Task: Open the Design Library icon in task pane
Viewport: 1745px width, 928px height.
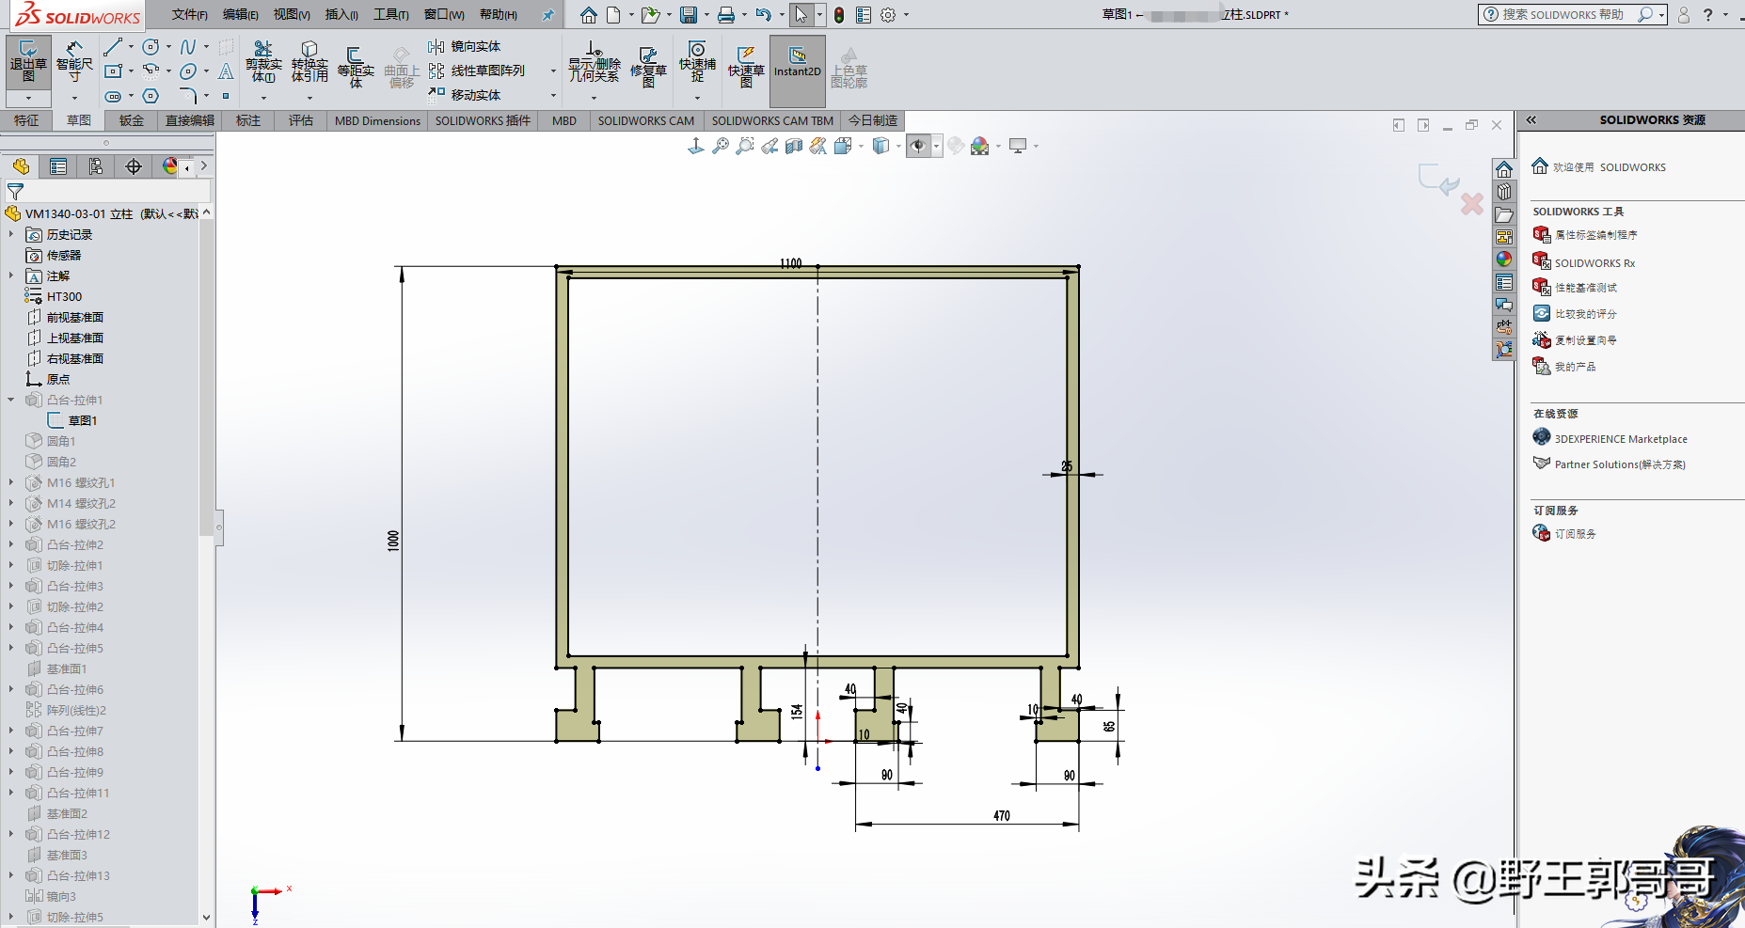Action: point(1504,192)
